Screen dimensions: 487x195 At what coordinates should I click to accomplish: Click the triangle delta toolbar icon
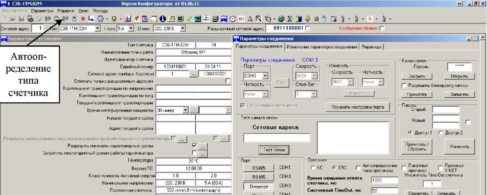click(x=250, y=18)
